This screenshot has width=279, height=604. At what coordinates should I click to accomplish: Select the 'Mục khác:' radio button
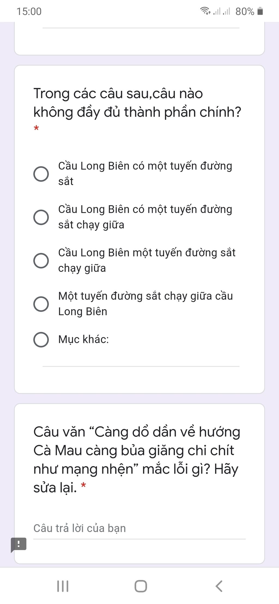click(x=41, y=339)
